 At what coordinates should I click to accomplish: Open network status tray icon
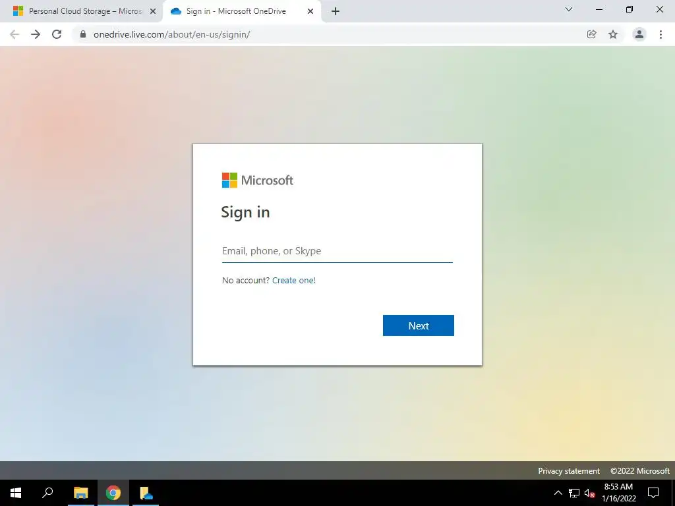574,493
